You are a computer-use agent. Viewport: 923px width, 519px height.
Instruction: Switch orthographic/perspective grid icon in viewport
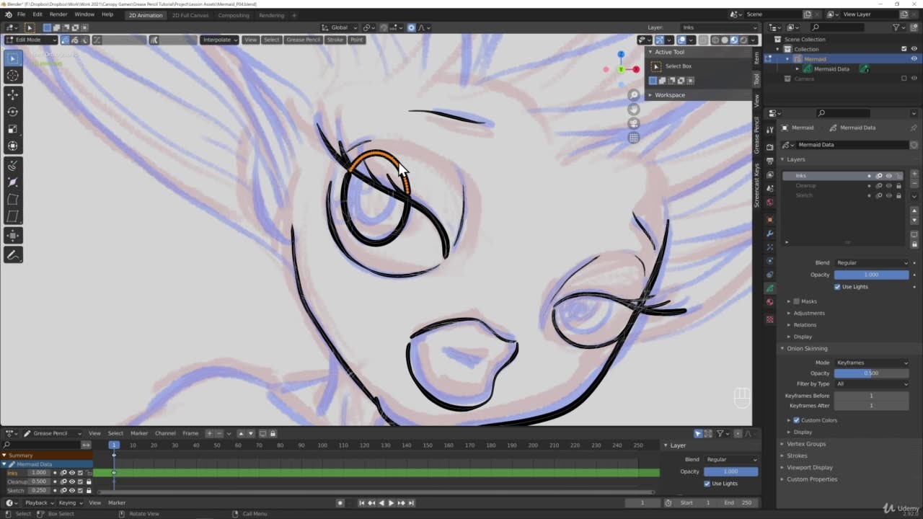[634, 138]
